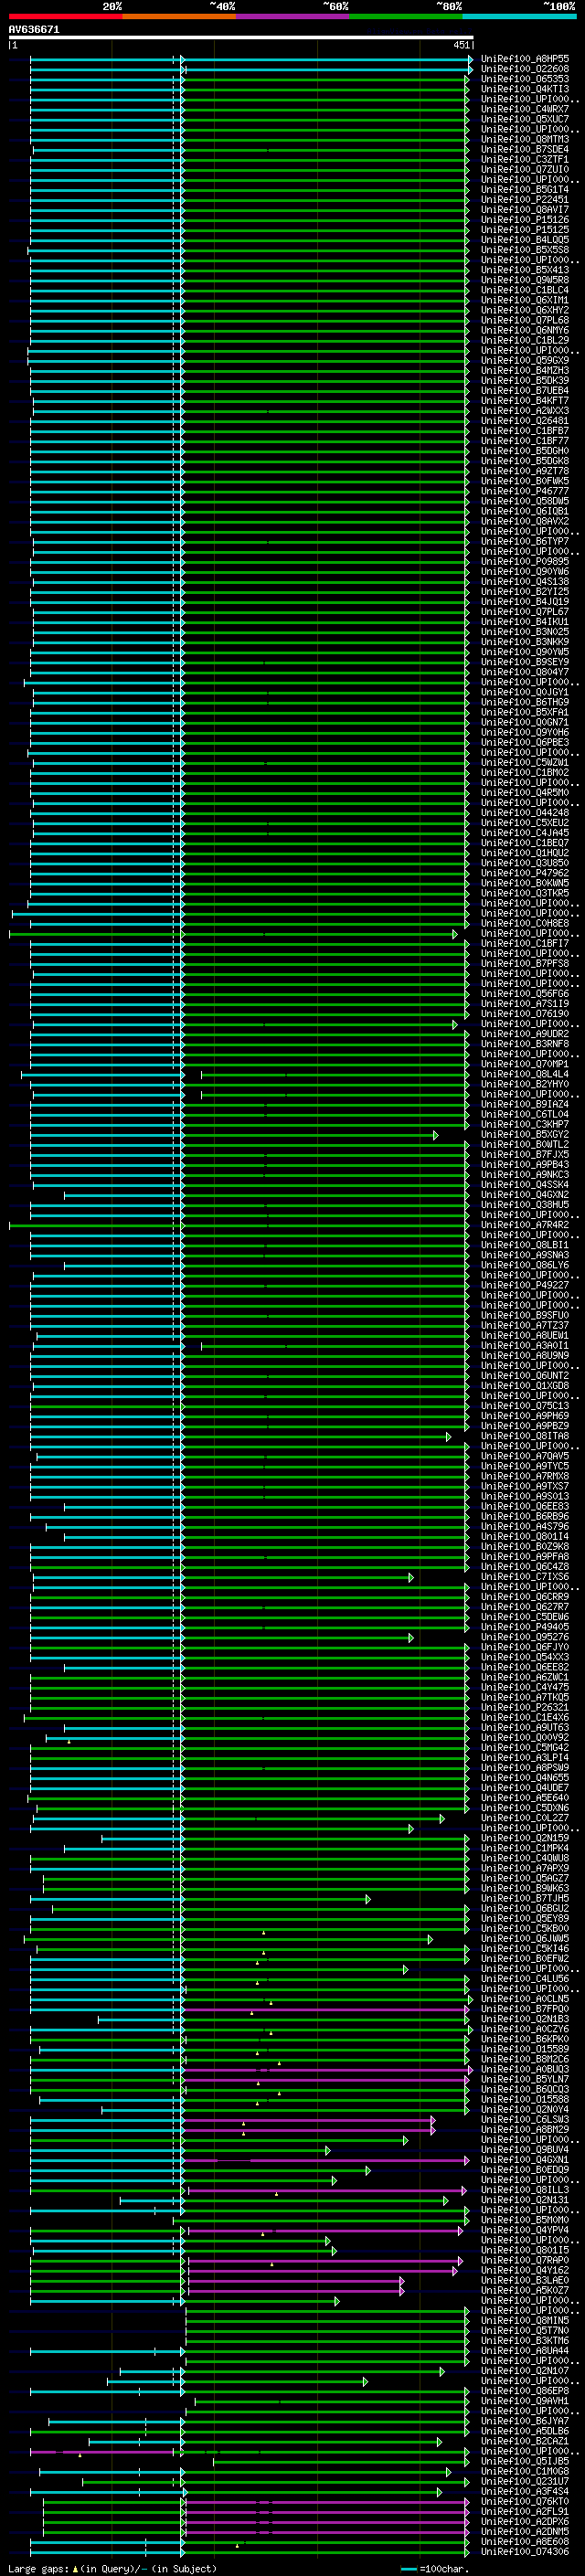The width and height of the screenshot is (585, 2576).
Task: Select hit UniRef100_Q7RAP0
Action: click(x=525, y=2260)
